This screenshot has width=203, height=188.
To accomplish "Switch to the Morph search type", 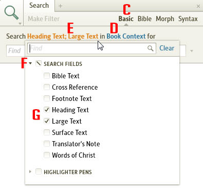I will pos(165,19).
